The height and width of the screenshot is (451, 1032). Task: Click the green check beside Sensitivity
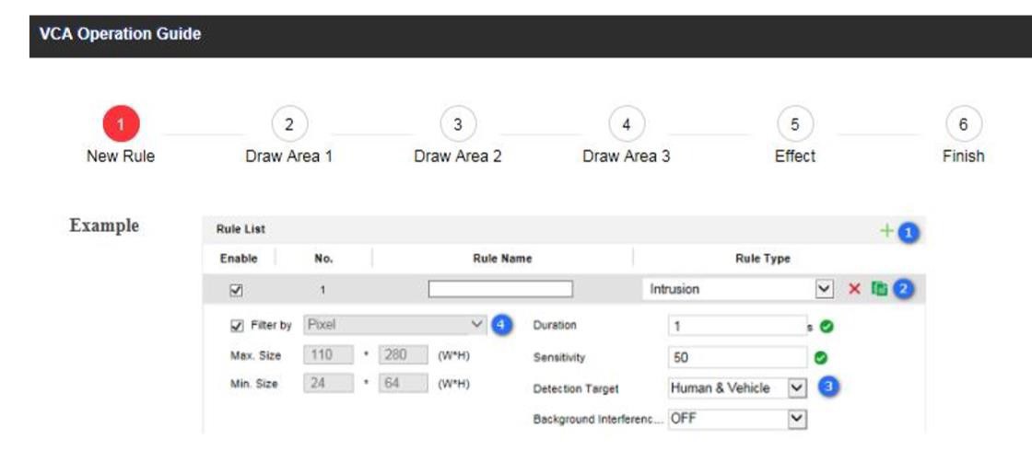[x=821, y=357]
